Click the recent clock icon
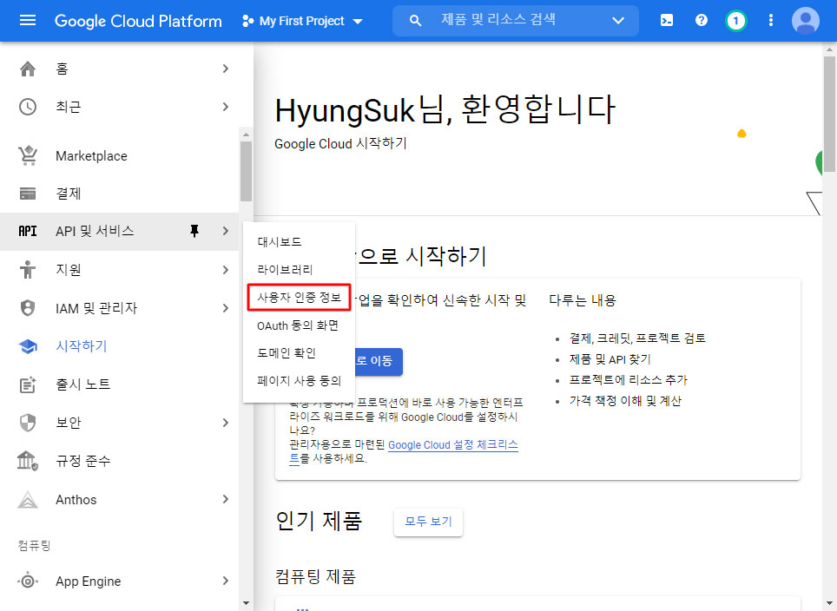Viewport: 837px width, 611px height. 28,107
